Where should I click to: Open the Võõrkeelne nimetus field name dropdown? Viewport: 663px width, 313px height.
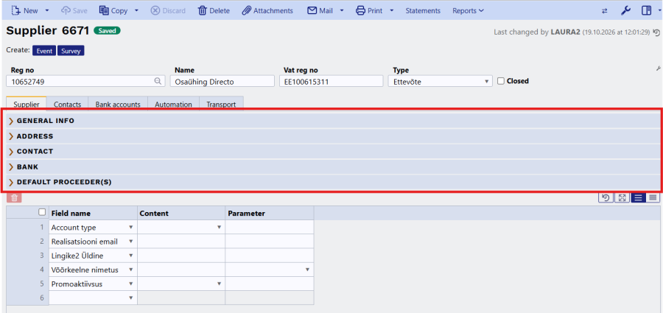click(130, 270)
